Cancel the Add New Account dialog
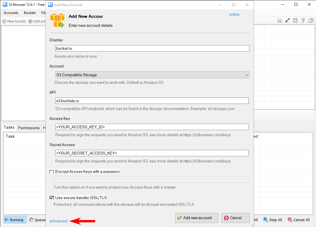Image resolution: width=316 pixels, height=227 pixels. (x=235, y=218)
